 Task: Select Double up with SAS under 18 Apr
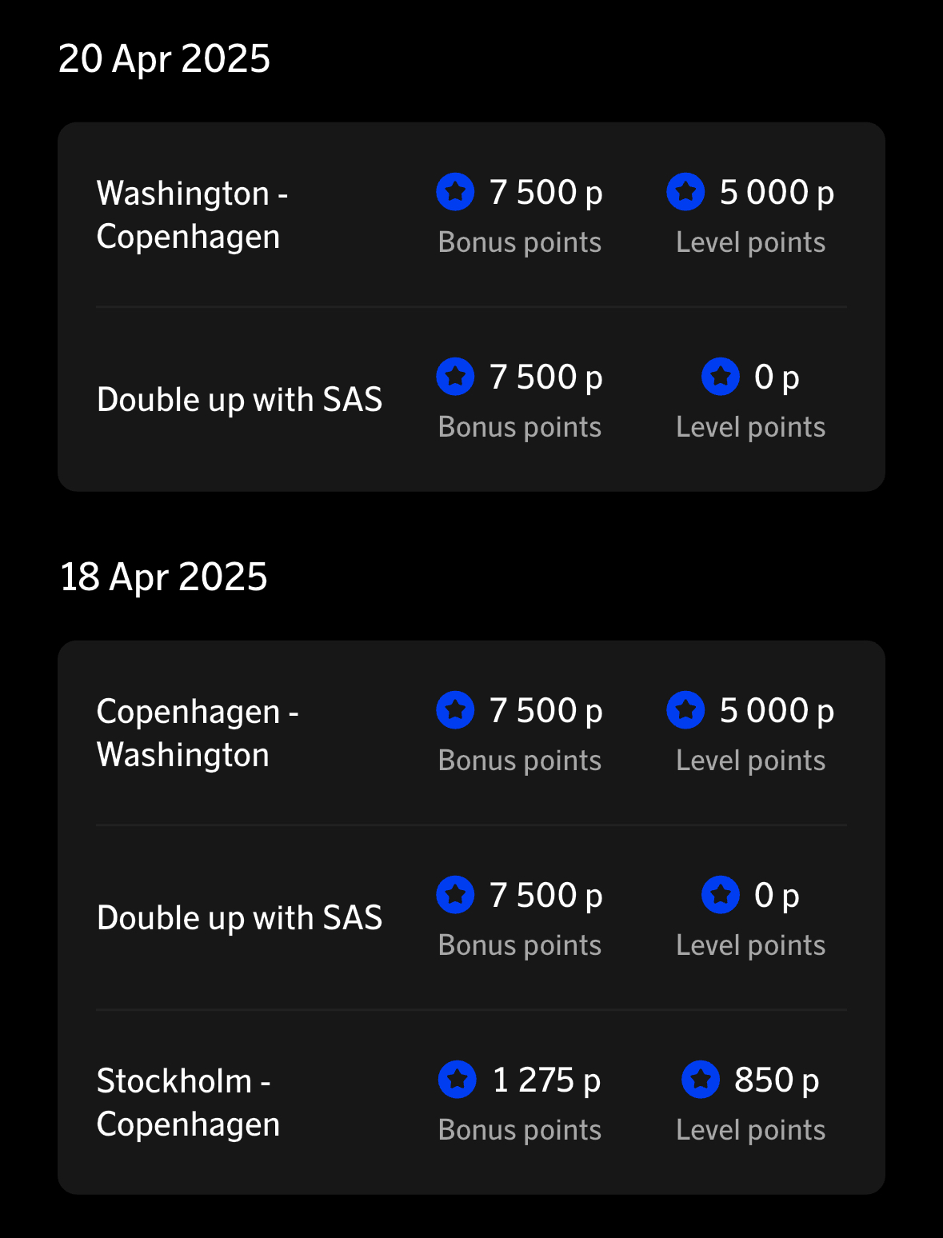coord(239,918)
